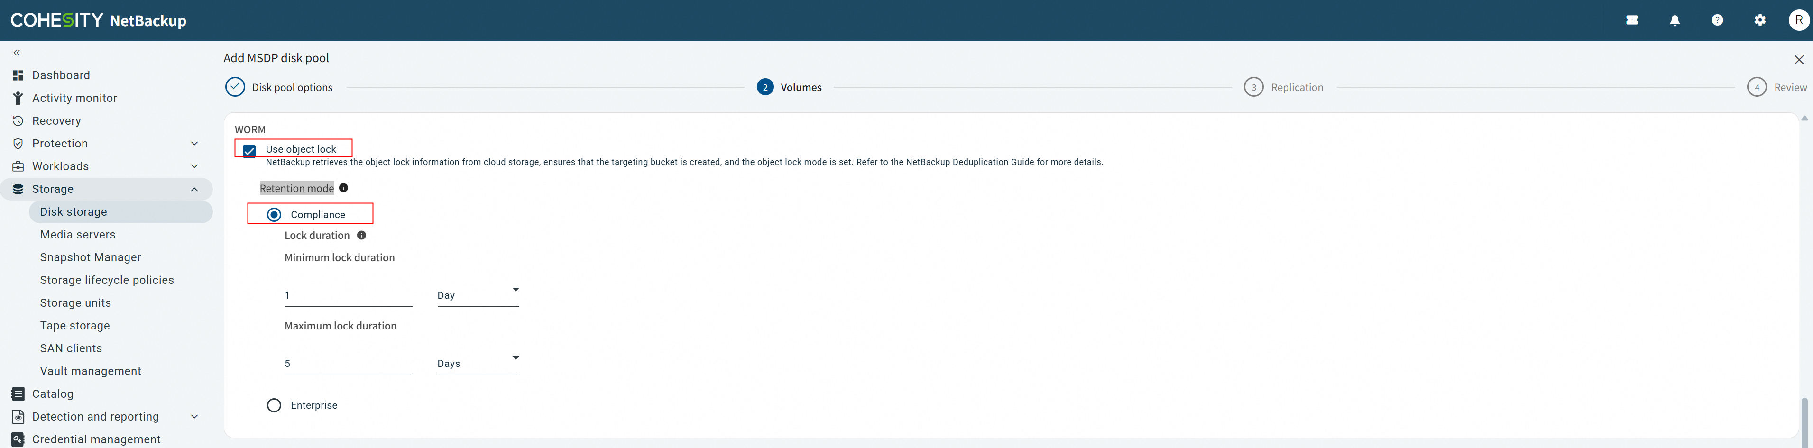This screenshot has height=448, width=1813.
Task: Click the Credential management key icon
Action: pos(18,439)
